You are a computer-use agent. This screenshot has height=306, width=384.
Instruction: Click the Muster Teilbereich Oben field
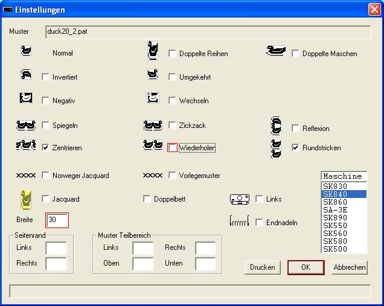[143, 264]
